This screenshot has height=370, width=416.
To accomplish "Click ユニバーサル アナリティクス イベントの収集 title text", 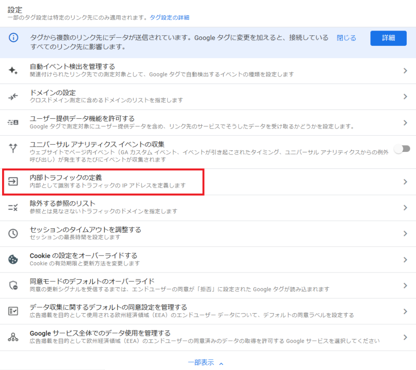I will pos(97,144).
